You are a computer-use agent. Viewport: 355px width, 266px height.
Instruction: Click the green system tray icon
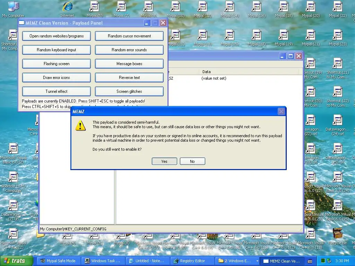(323, 261)
